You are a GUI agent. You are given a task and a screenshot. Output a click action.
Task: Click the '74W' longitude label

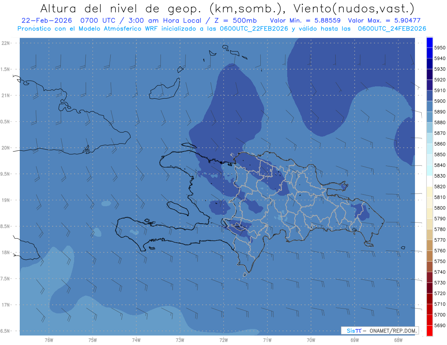pyautogui.click(x=136, y=340)
